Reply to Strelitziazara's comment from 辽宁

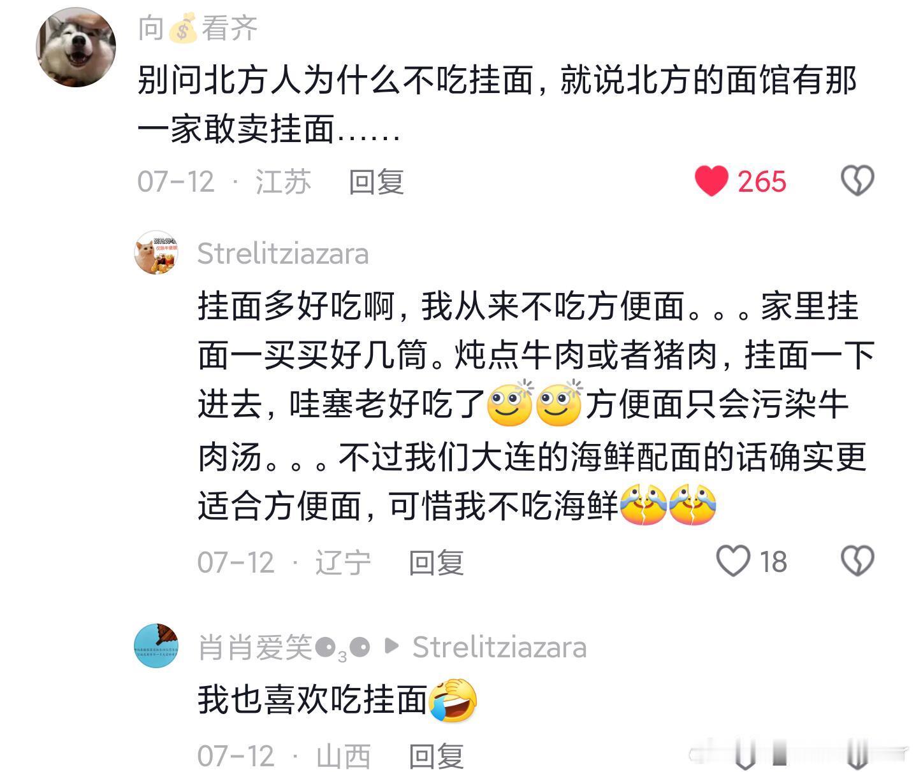pos(436,562)
